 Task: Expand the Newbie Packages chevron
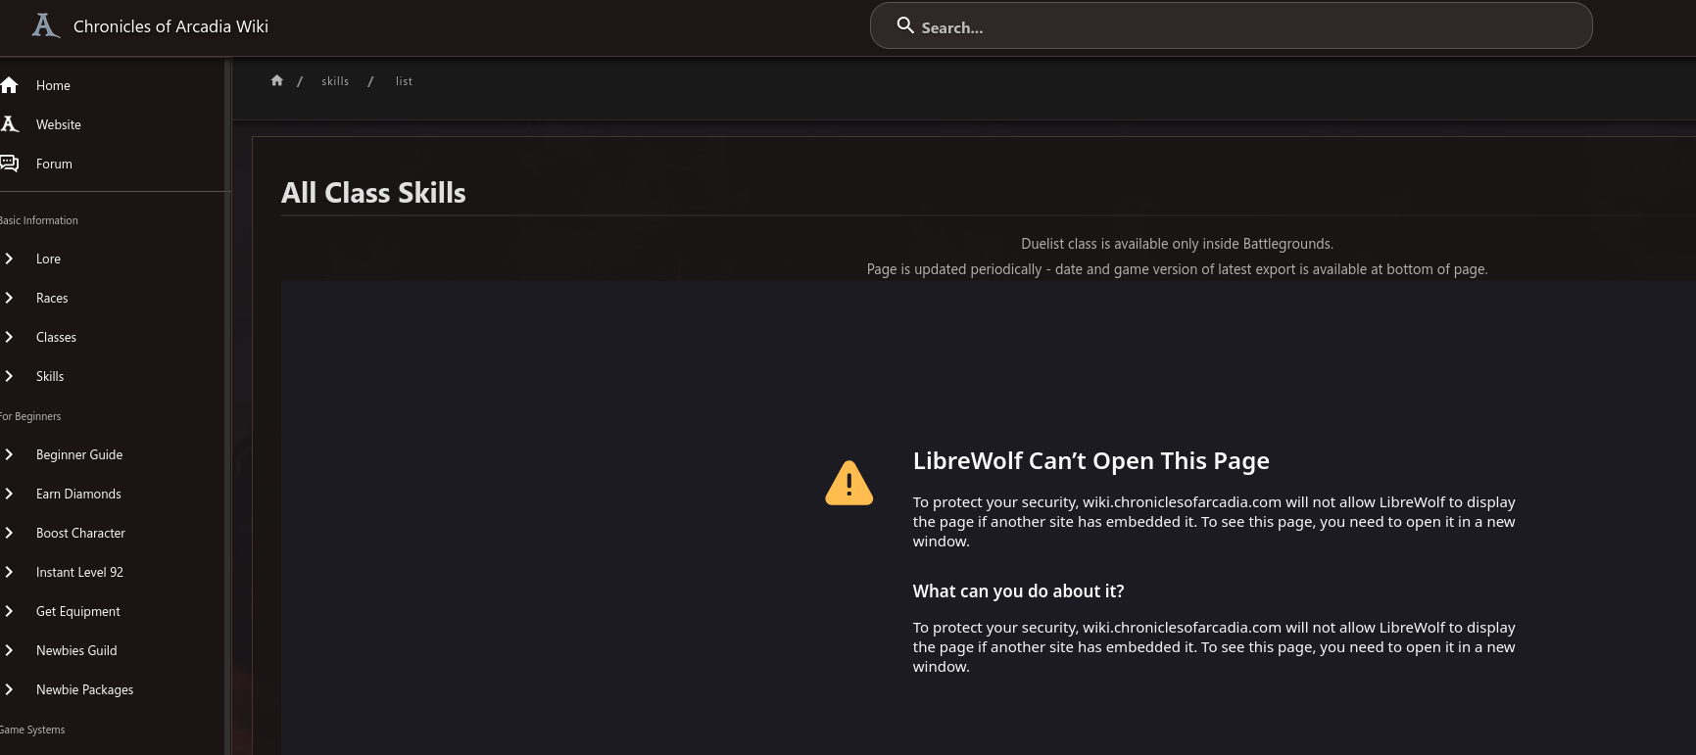pos(9,689)
